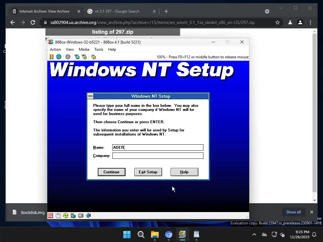This screenshot has height=242, width=323.
Task: Show hidden system tray icons
Action: tap(254, 234)
